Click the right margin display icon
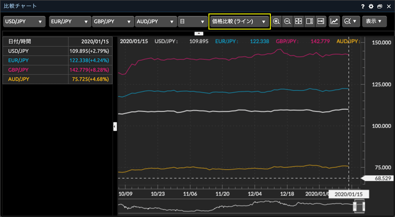395x217 pixels. click(309, 21)
